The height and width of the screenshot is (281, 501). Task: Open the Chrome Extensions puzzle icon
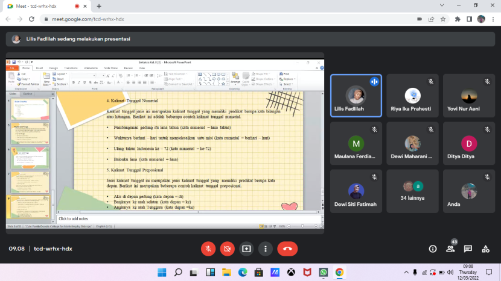click(x=458, y=19)
